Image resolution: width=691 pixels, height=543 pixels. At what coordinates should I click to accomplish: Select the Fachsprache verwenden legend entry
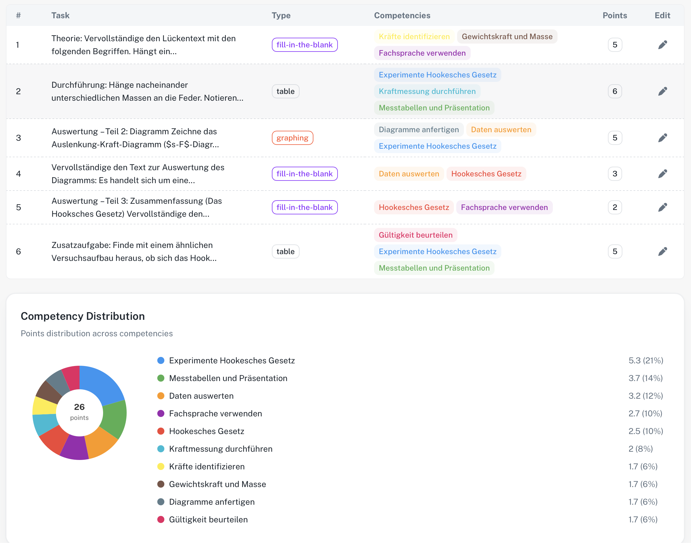[x=216, y=413]
